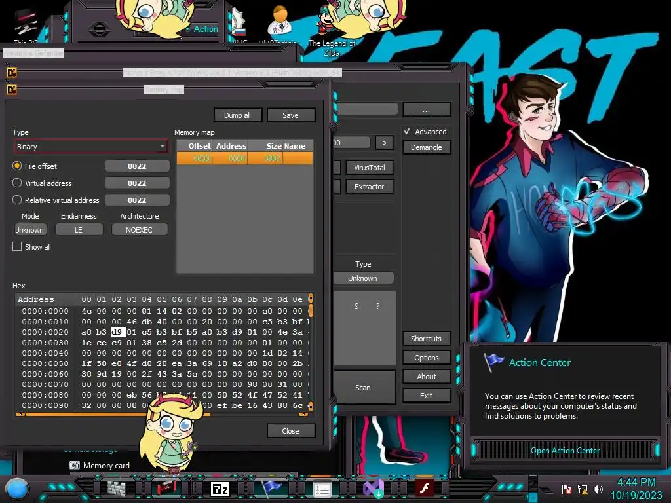Click hex row address 0000:0050
The width and height of the screenshot is (671, 503).
click(45, 363)
